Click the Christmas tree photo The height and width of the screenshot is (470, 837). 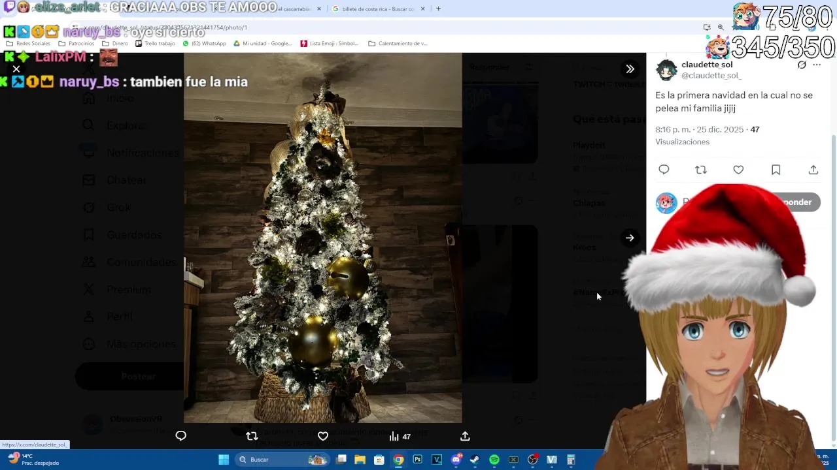click(322, 238)
